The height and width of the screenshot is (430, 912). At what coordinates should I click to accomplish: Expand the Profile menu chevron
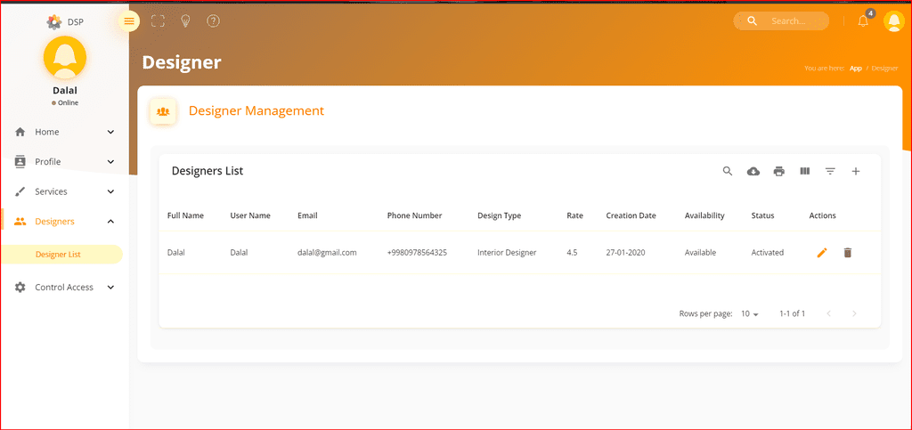[111, 161]
